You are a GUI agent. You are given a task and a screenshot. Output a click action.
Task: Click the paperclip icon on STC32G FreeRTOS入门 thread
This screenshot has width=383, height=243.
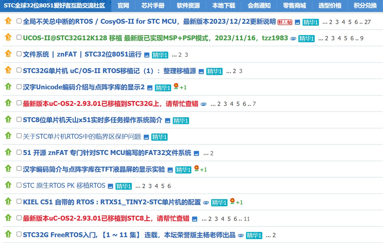241,236
